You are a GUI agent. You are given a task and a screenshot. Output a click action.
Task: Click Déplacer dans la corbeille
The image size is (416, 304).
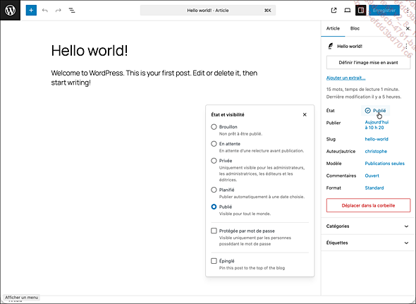(x=368, y=205)
